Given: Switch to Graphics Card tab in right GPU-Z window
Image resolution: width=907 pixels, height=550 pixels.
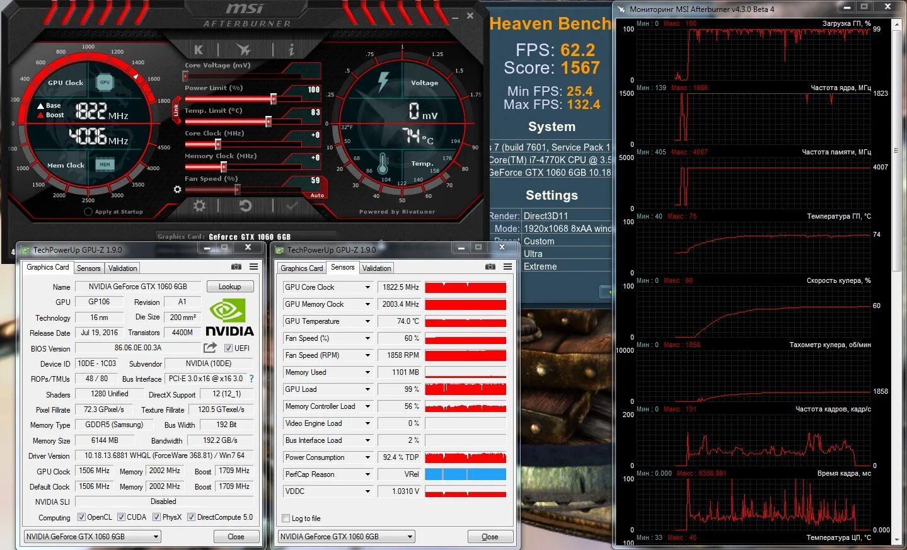Looking at the screenshot, I should coord(302,268).
